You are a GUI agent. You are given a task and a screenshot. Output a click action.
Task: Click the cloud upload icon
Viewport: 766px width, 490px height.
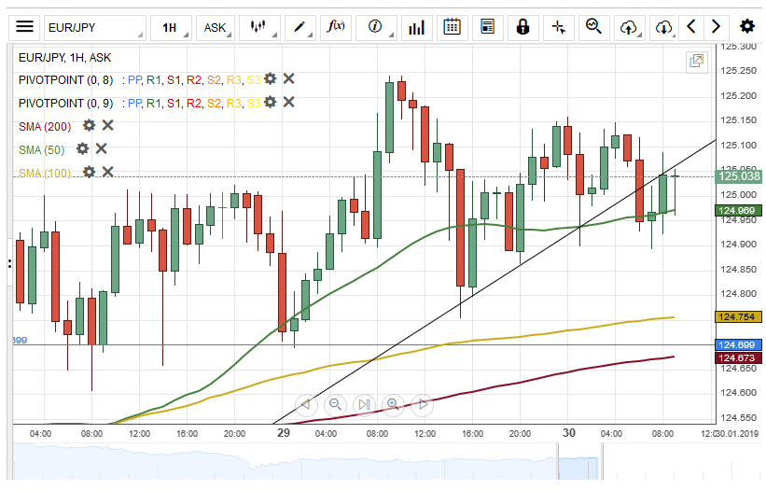click(629, 27)
